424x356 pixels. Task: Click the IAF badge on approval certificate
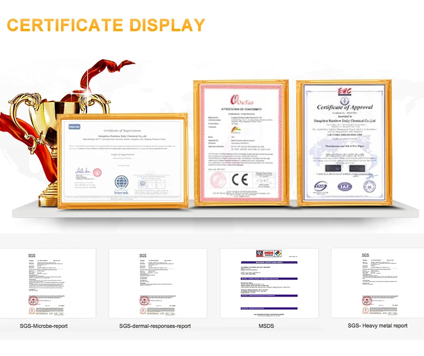(x=344, y=186)
